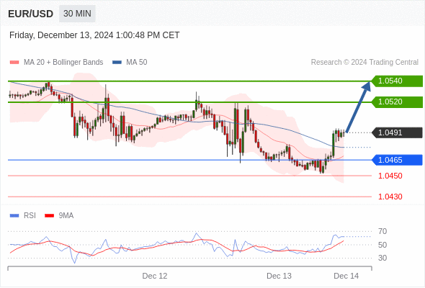This screenshot has height=288, width=425.
Task: Click the EUR/USD pair title
Action: coord(31,14)
